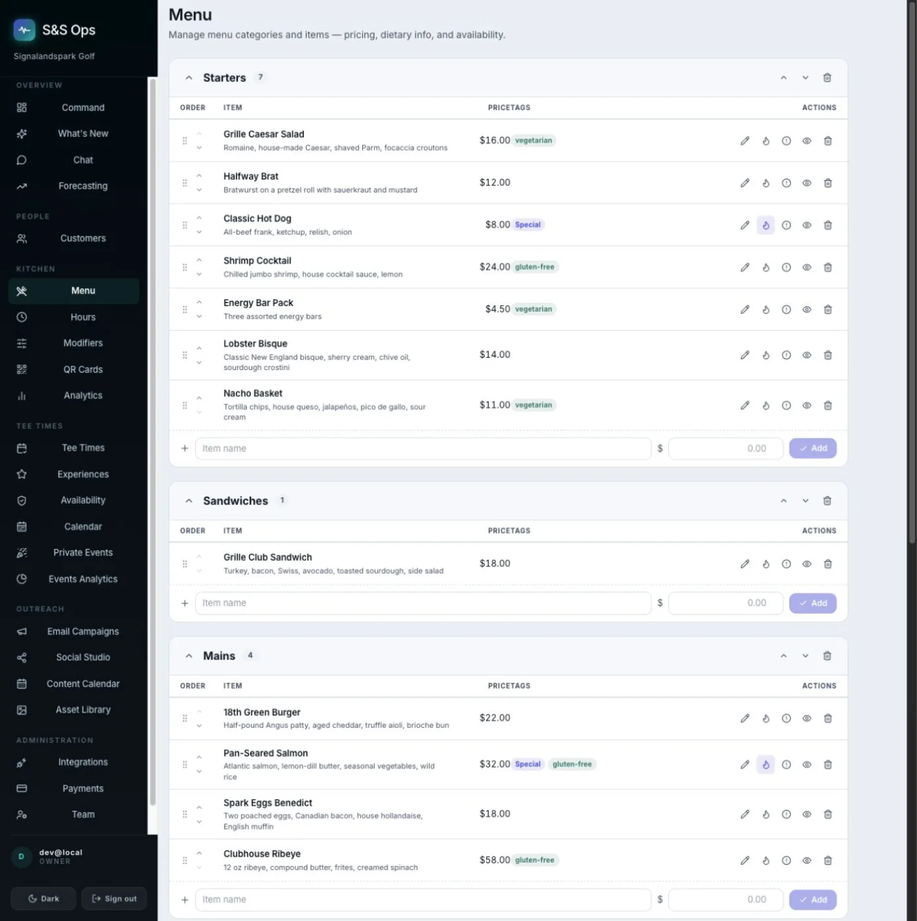Click dev@local user avatar
The width and height of the screenshot is (917, 921).
(x=22, y=857)
